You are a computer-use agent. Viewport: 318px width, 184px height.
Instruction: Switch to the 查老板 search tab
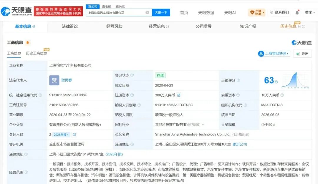(107, 6)
